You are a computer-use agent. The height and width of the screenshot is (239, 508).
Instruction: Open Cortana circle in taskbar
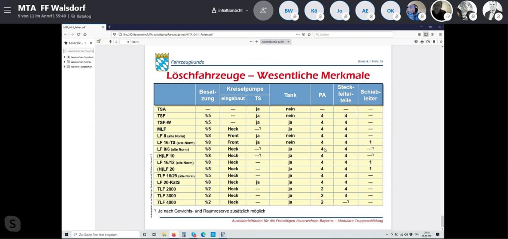pos(145,235)
